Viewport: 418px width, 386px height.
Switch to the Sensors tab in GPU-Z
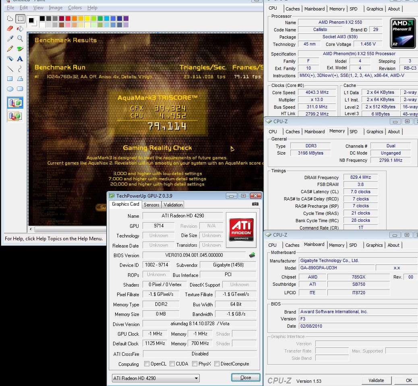[x=151, y=204]
